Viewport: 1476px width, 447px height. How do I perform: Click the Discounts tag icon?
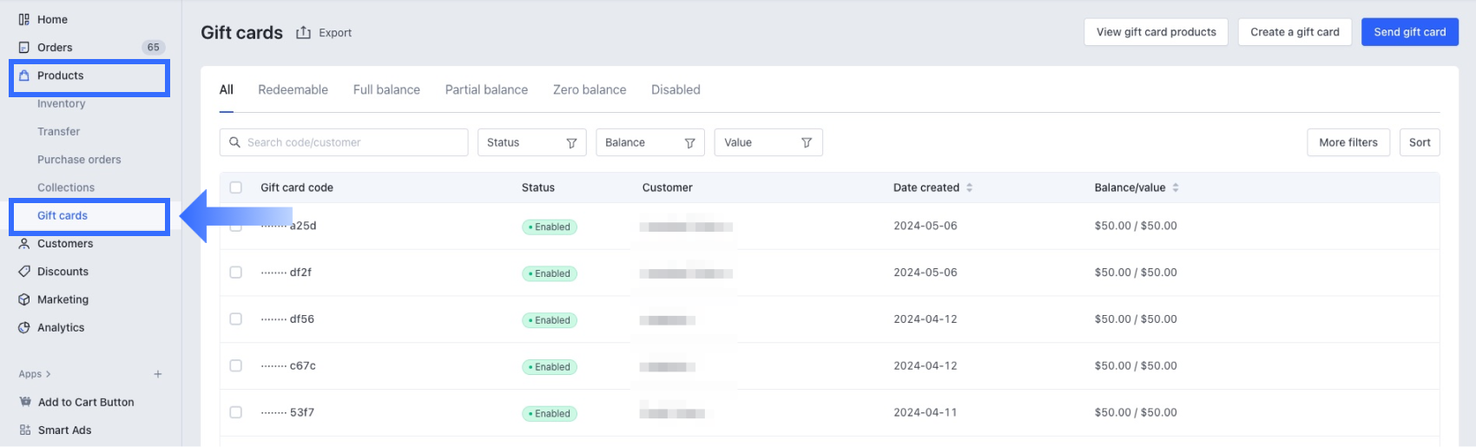tap(24, 272)
